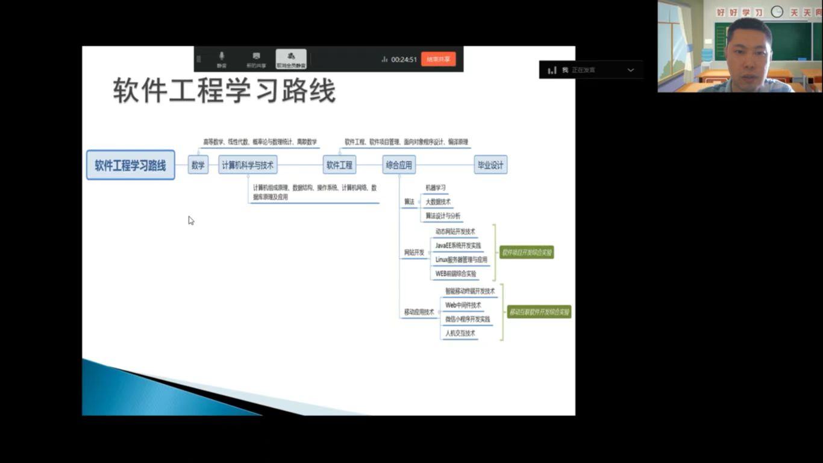Click the green 移动互联软件开发综合实验 label
823x463 pixels.
pos(539,312)
